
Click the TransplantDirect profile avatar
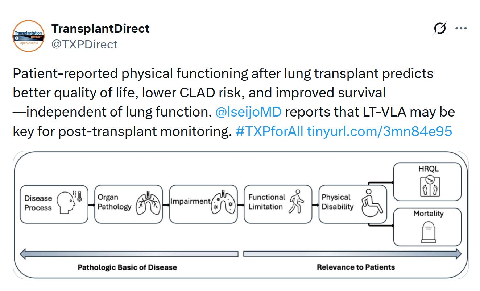[x=29, y=36]
